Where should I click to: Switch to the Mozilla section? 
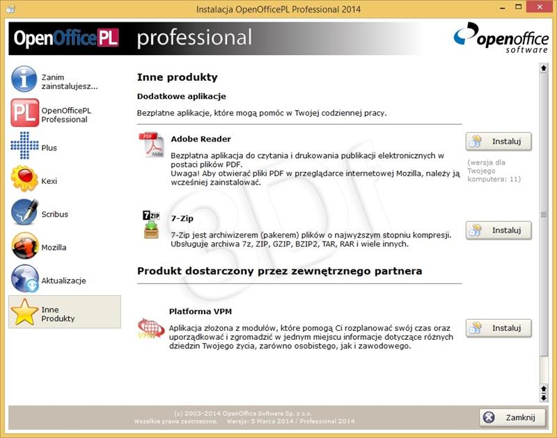point(54,248)
